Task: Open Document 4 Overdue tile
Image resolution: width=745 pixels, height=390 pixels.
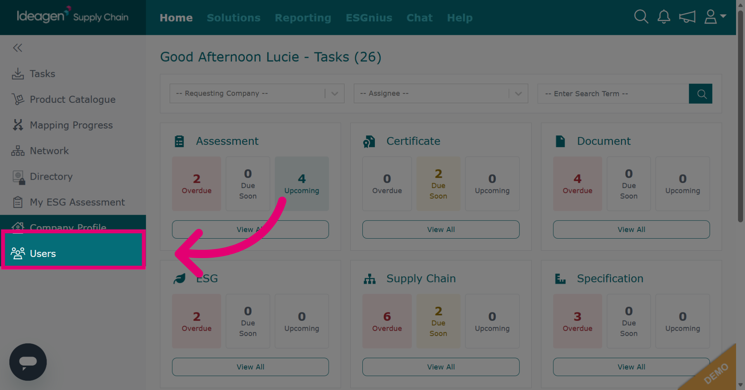Action: tap(577, 184)
